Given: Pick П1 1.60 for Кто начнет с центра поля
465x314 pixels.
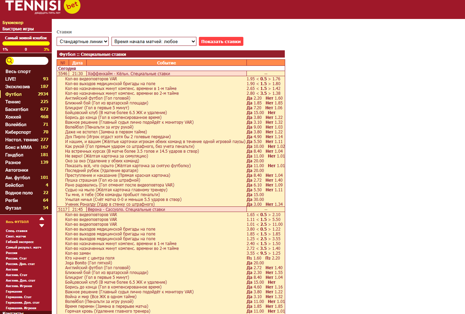Looking at the screenshot, I should [x=254, y=258].
